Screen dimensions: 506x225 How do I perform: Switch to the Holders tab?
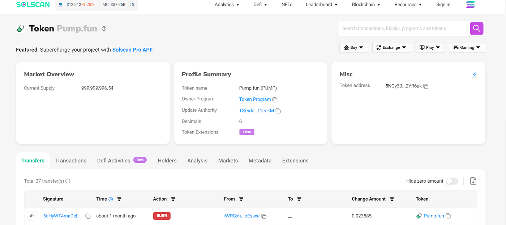(x=167, y=161)
